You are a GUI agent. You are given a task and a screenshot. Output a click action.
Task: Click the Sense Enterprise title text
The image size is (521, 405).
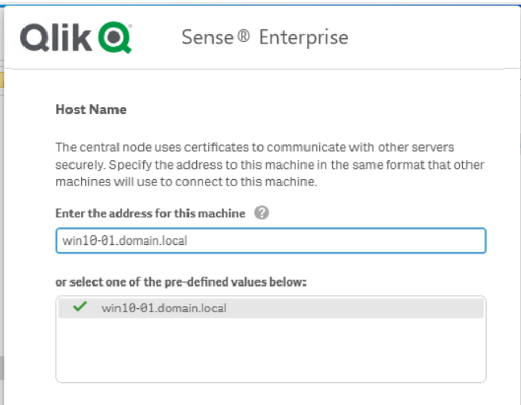point(264,37)
